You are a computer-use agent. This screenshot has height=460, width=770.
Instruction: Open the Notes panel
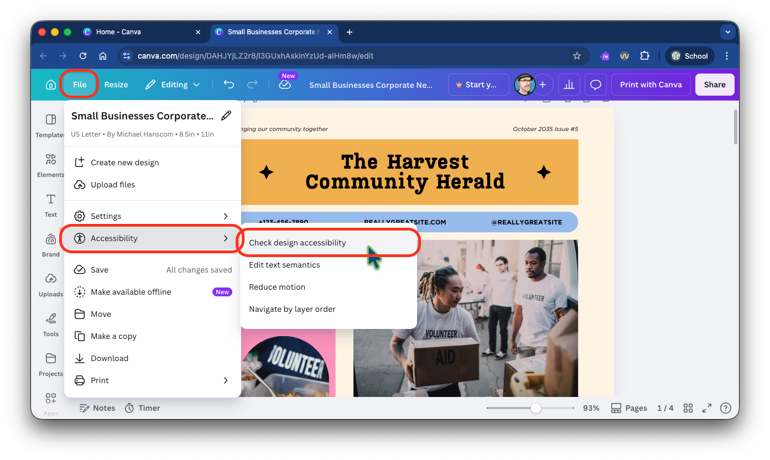[97, 408]
